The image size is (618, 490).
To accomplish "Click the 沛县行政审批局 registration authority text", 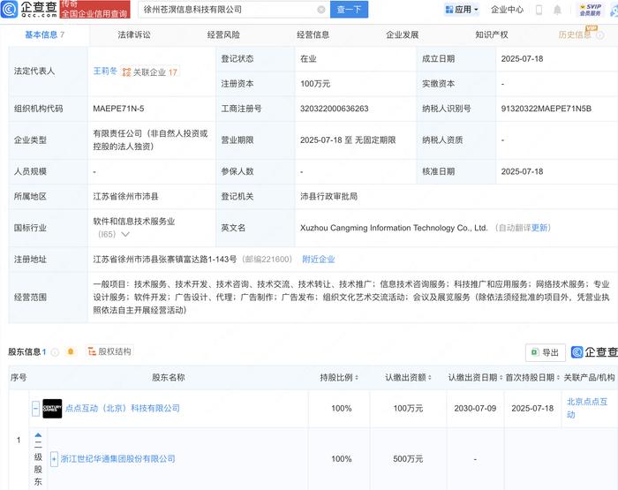I will click(328, 196).
